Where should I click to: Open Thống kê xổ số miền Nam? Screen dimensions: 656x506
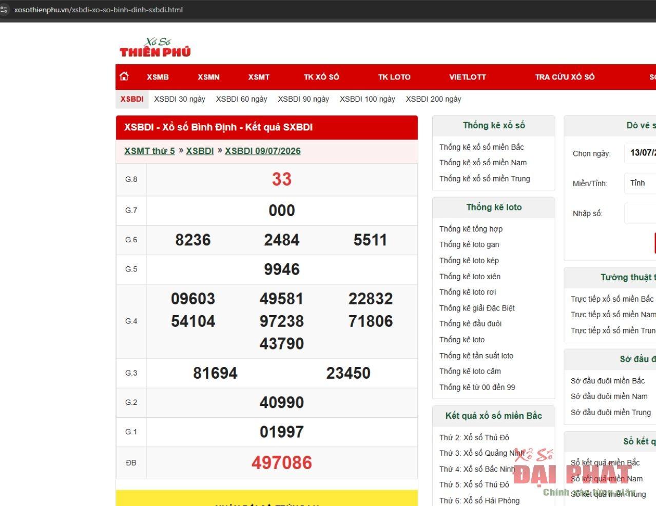pyautogui.click(x=483, y=163)
